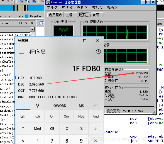Open the M memory dropdown
Viewport: 164px width, 144px height.
pos(96,106)
